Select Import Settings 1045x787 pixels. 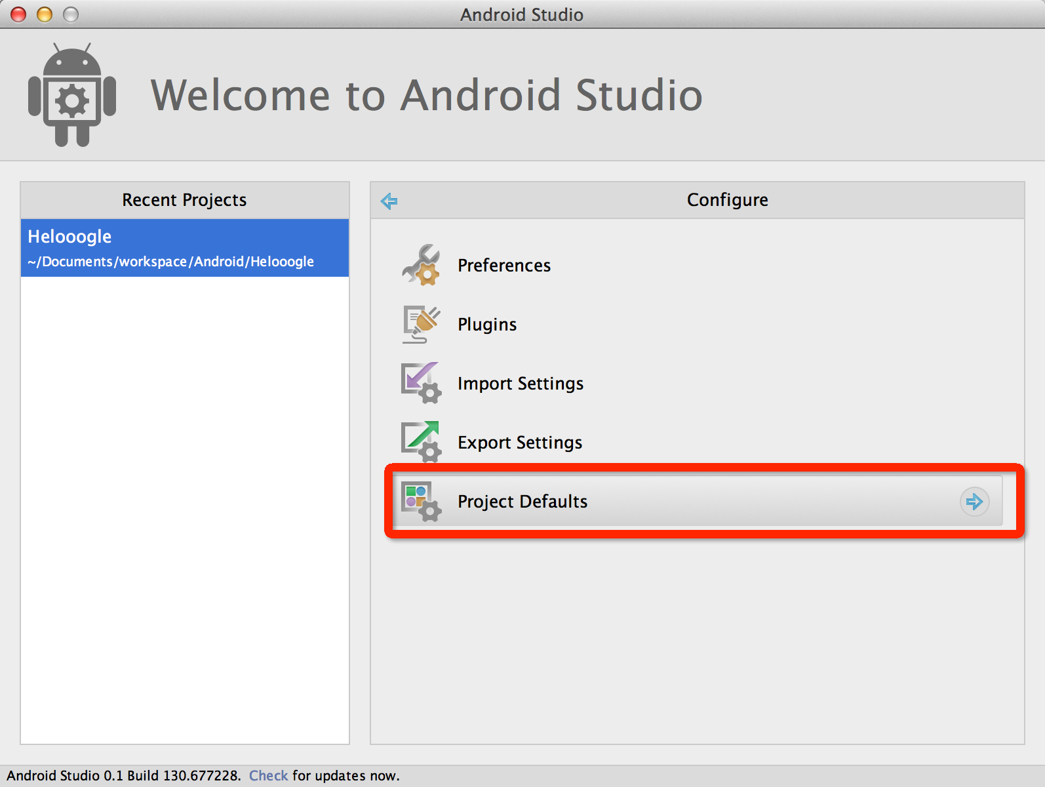coord(521,384)
